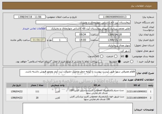Click the validity date field 1398/04/19

pyautogui.click(x=114, y=40)
